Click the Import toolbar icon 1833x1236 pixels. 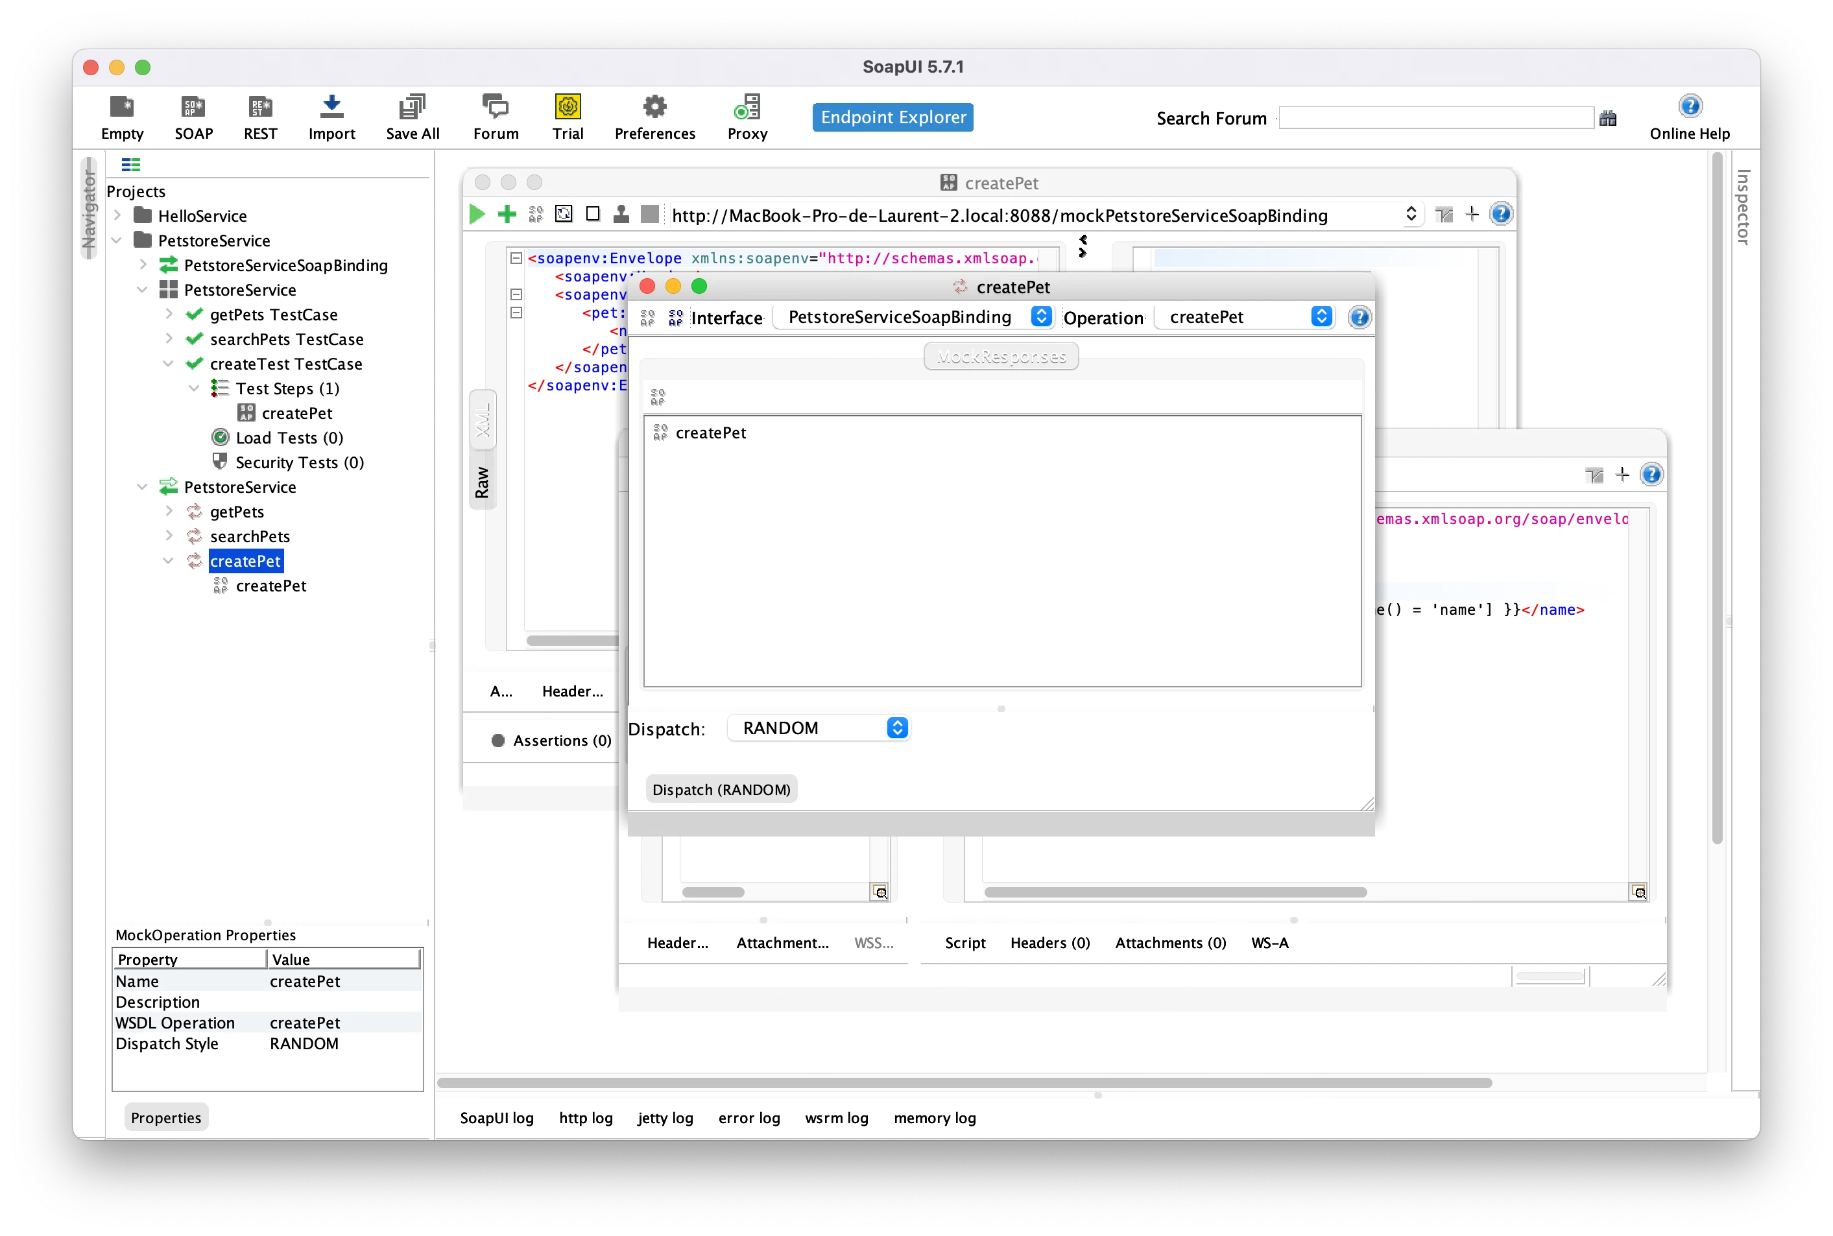pyautogui.click(x=331, y=106)
